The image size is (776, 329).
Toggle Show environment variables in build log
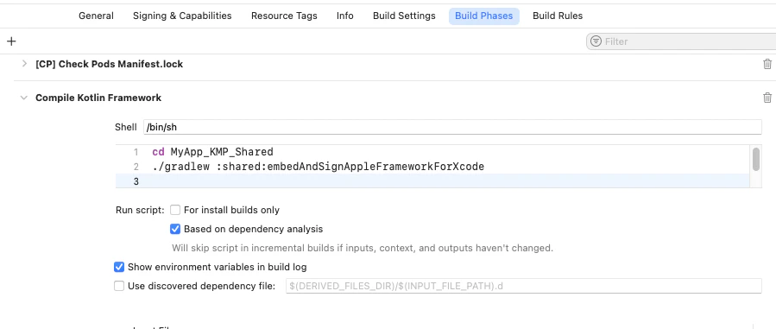(119, 267)
